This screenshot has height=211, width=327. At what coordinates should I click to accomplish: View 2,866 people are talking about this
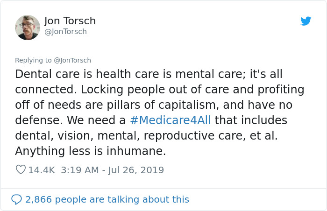(x=107, y=199)
